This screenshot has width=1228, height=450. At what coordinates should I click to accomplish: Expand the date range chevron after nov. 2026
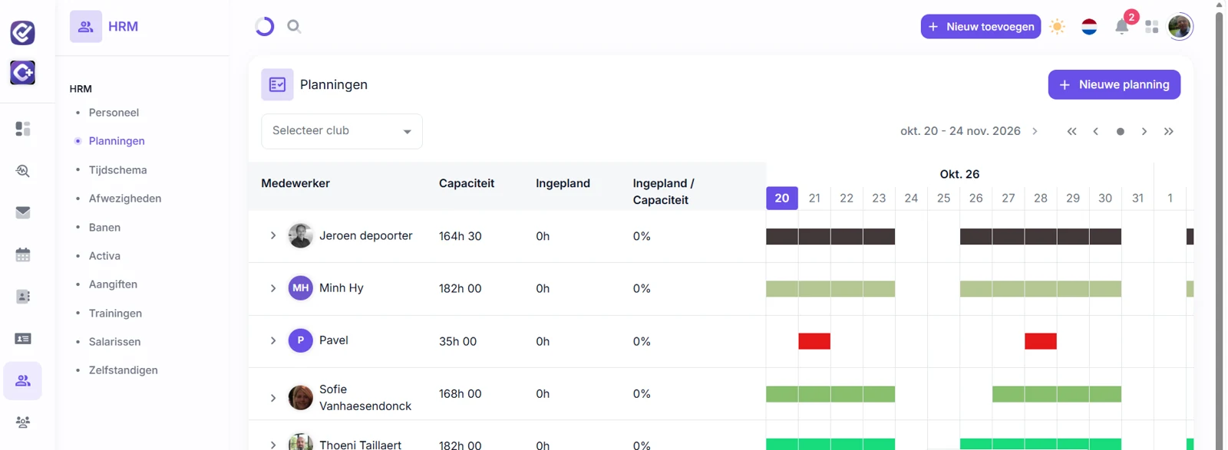[1035, 131]
